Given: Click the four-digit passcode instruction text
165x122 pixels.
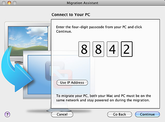Looking at the screenshot, I should point(99,29).
